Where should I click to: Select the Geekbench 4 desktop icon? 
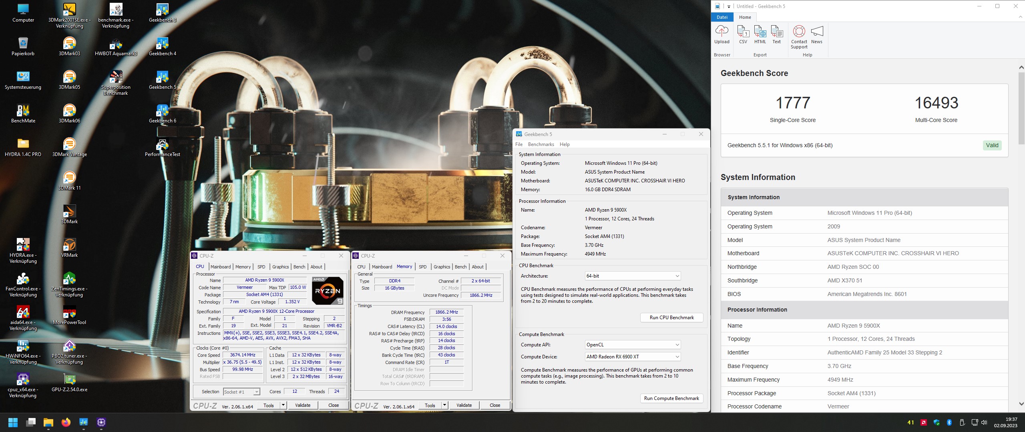tap(162, 47)
